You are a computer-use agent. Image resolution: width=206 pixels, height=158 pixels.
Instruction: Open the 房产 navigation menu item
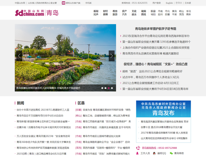124,11
